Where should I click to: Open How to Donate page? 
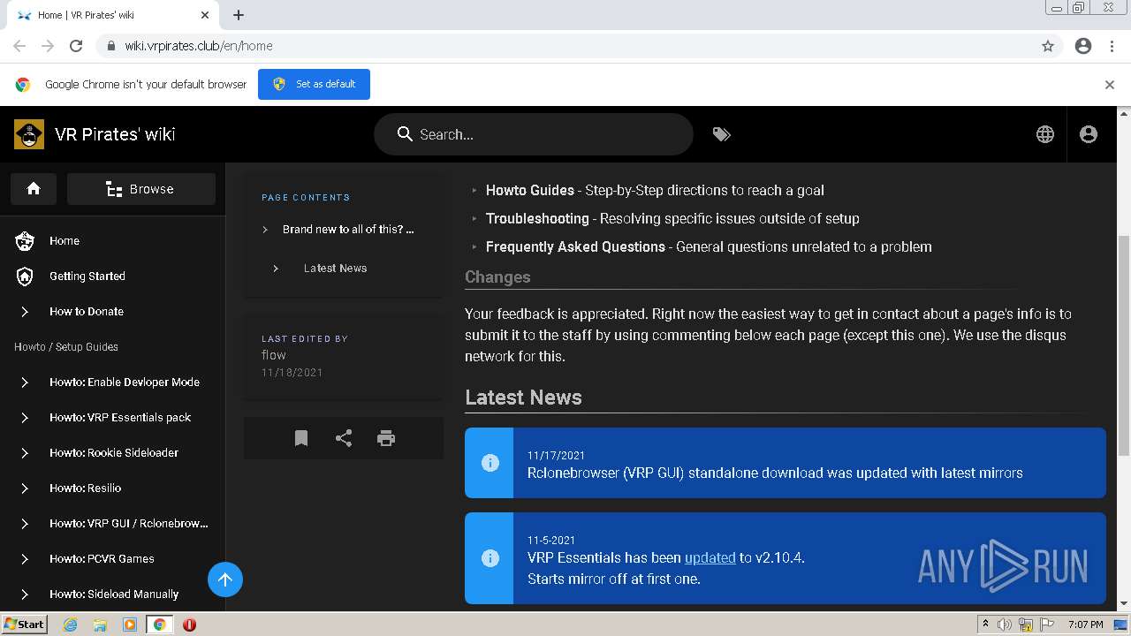click(87, 311)
